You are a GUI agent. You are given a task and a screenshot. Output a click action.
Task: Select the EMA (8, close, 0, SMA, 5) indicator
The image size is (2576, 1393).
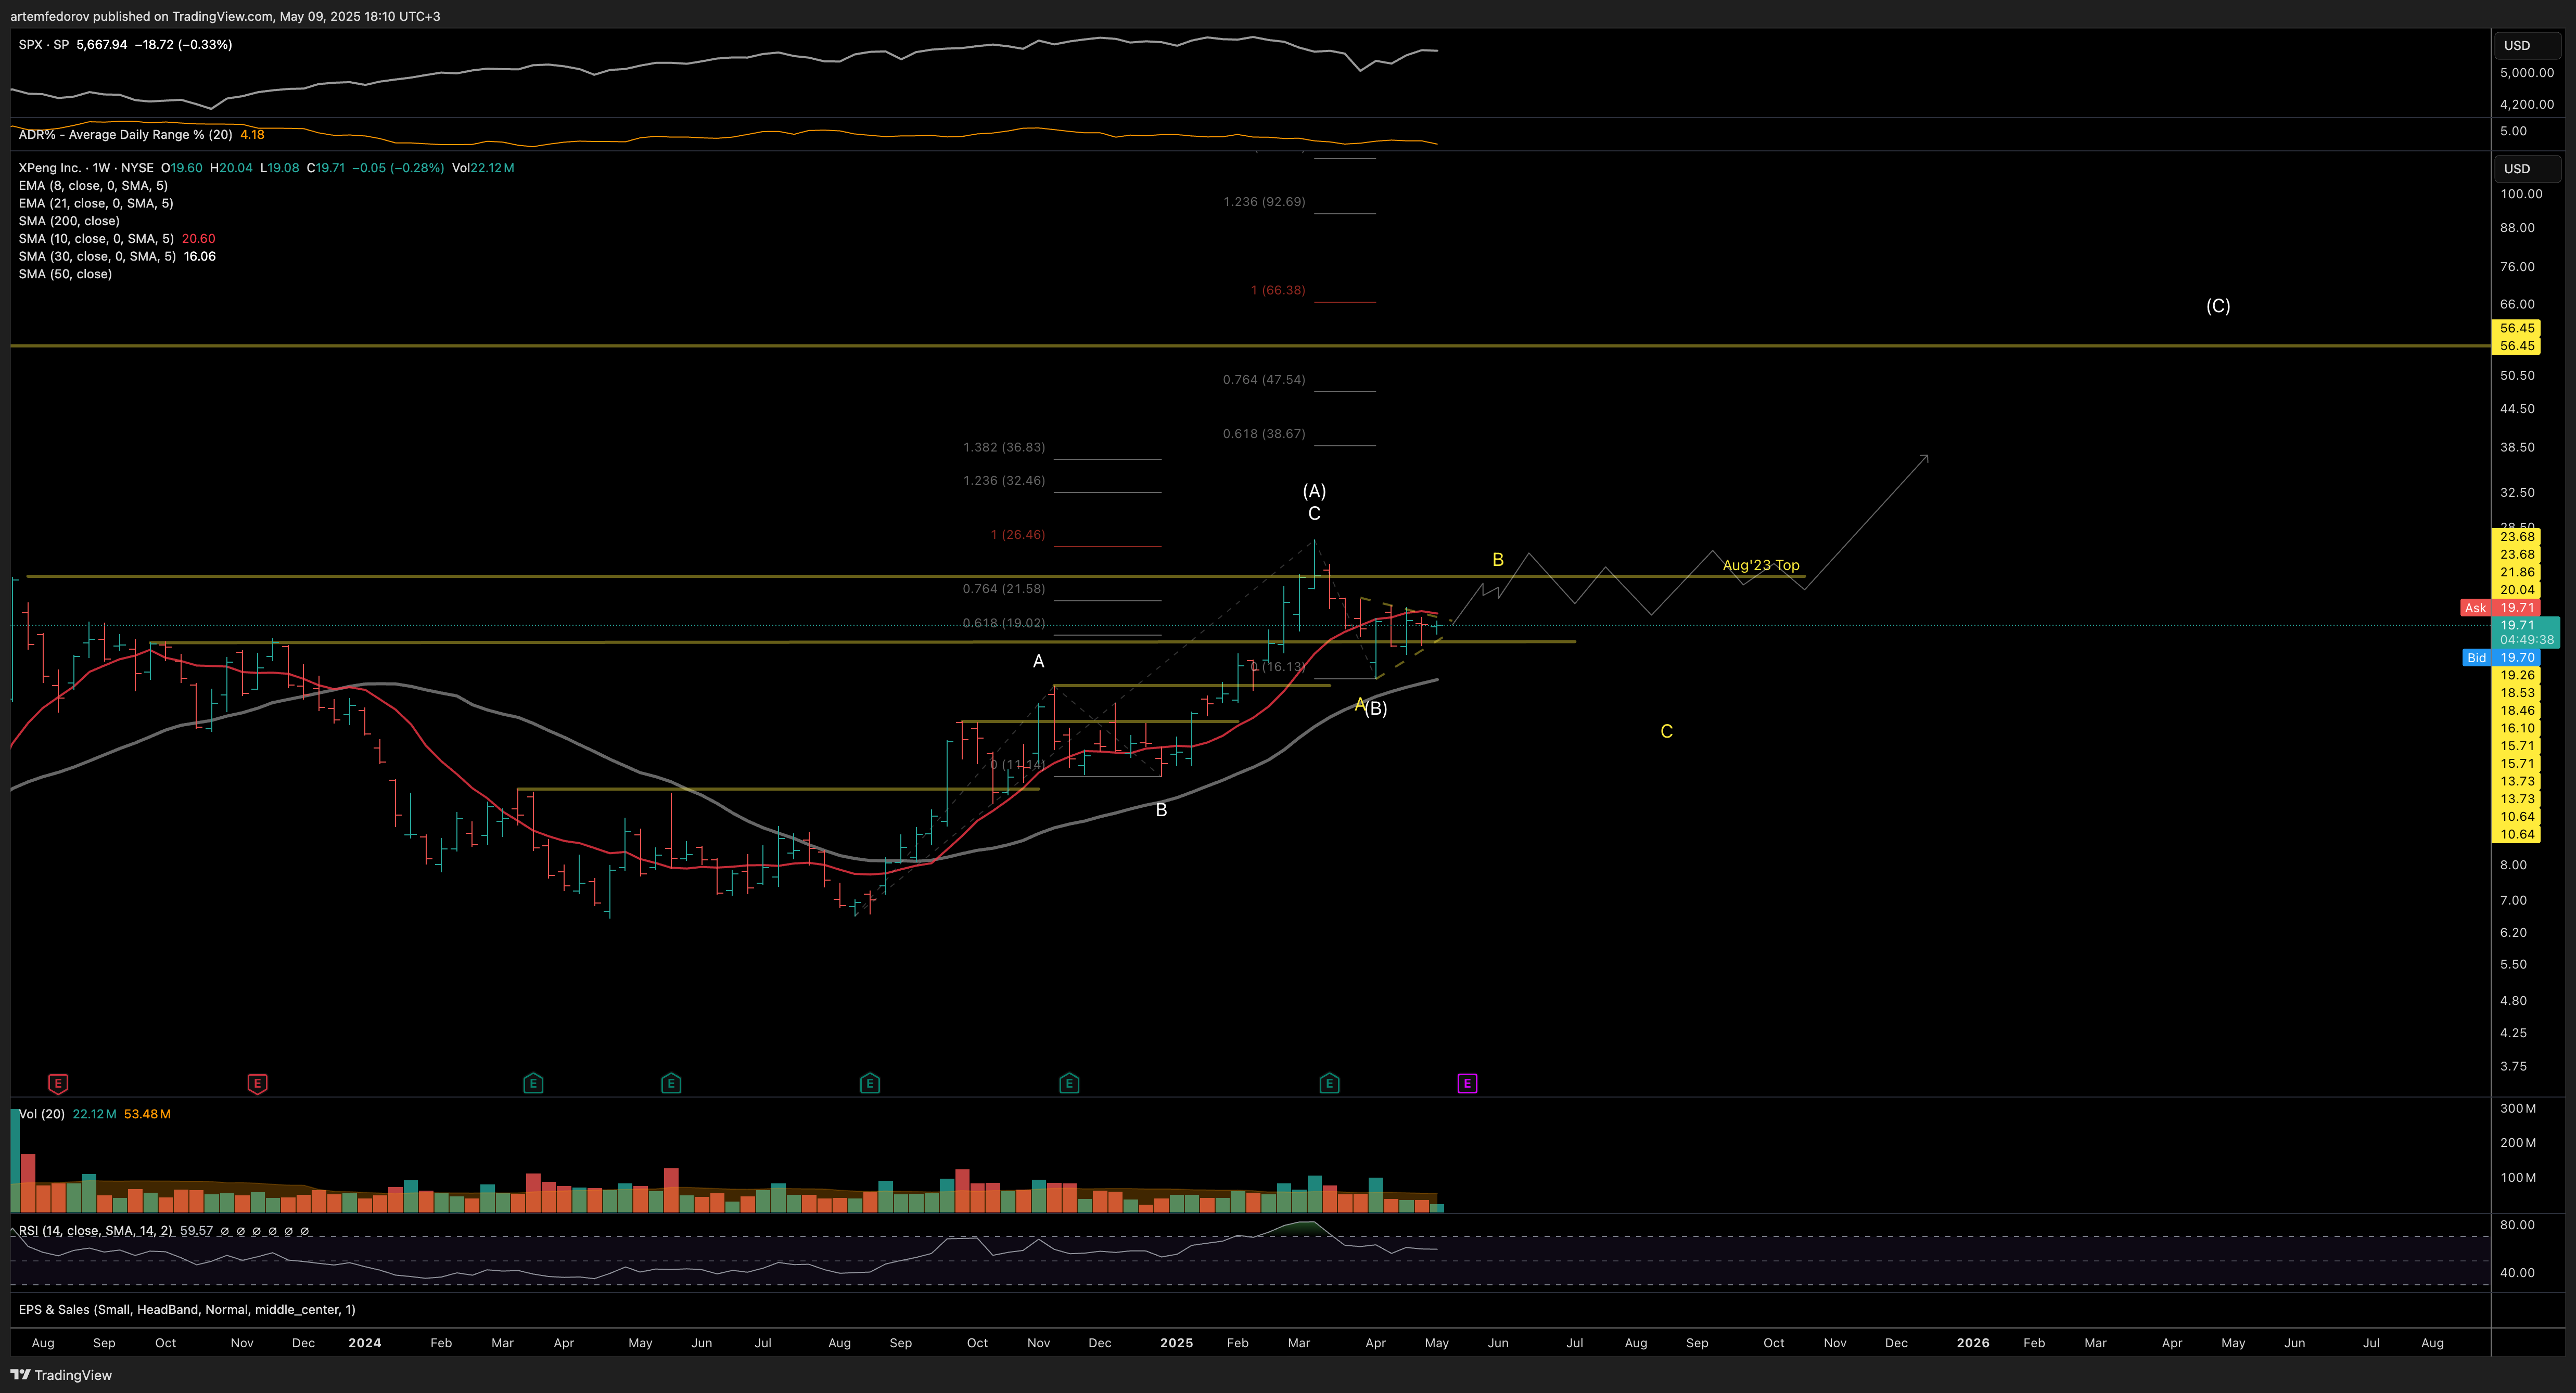click(x=93, y=186)
